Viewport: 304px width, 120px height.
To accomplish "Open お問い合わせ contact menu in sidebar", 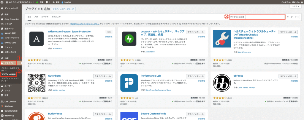I will [x=11, y=52].
